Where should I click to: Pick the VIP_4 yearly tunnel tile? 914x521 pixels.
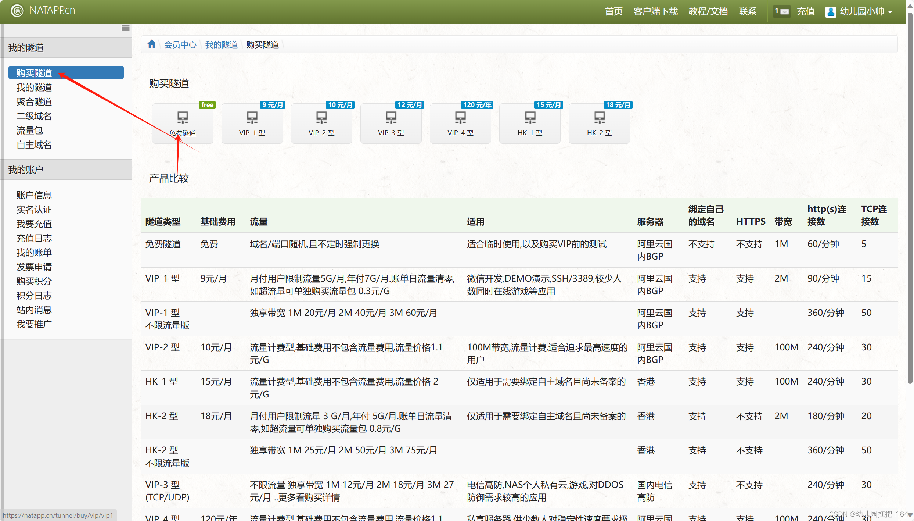(x=460, y=123)
